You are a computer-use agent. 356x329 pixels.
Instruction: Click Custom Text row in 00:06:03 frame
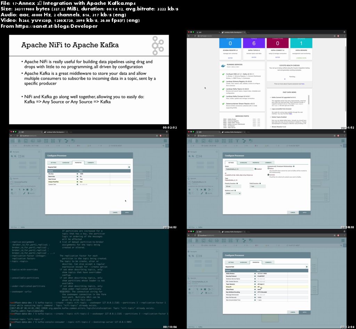pos(89,184)
